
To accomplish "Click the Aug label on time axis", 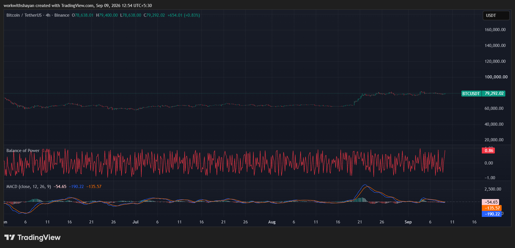I will click(x=272, y=222).
